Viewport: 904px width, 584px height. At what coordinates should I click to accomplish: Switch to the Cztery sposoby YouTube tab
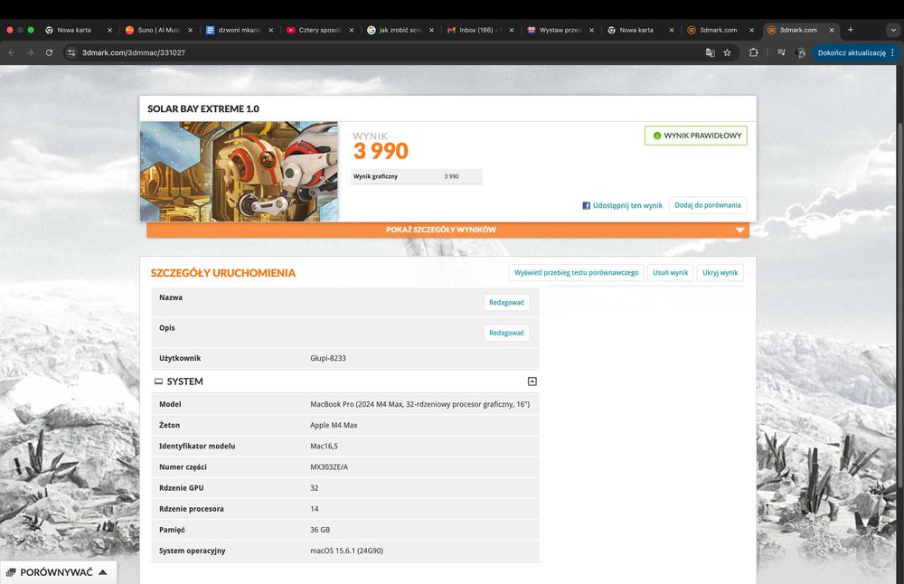click(319, 30)
